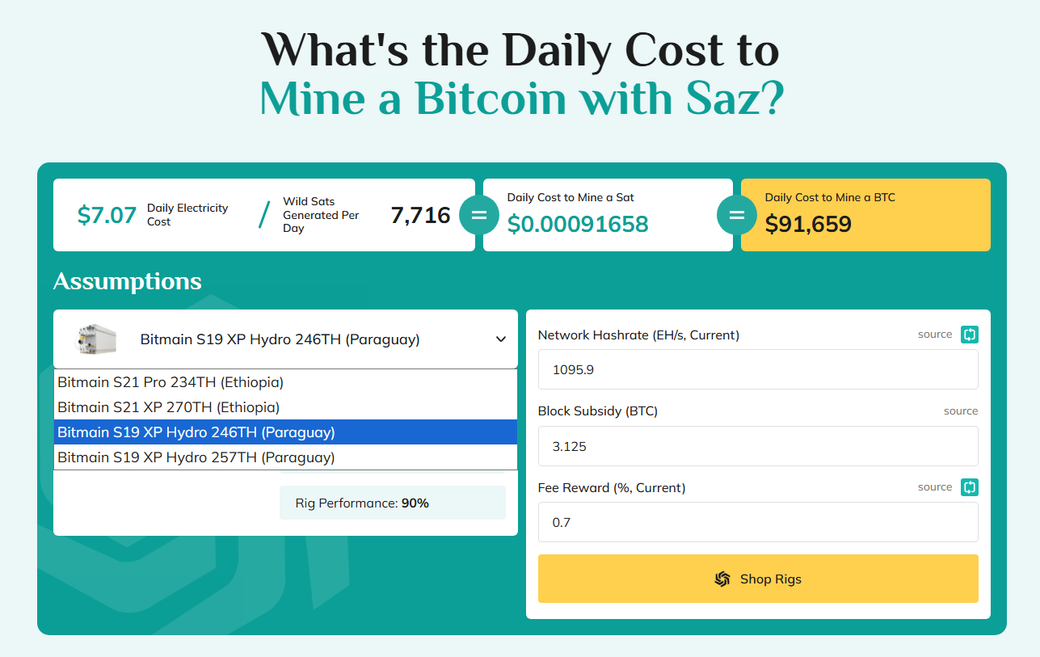Click the Shop Rigs button
The image size is (1040, 657).
click(x=758, y=579)
